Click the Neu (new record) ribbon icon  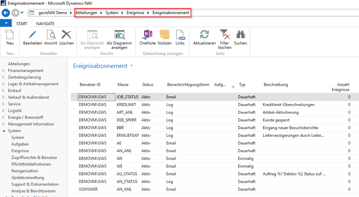coord(10,35)
